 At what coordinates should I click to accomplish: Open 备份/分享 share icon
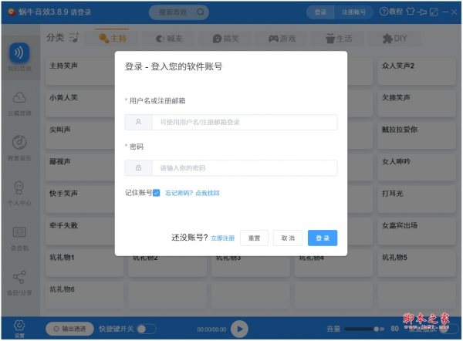pos(19,277)
